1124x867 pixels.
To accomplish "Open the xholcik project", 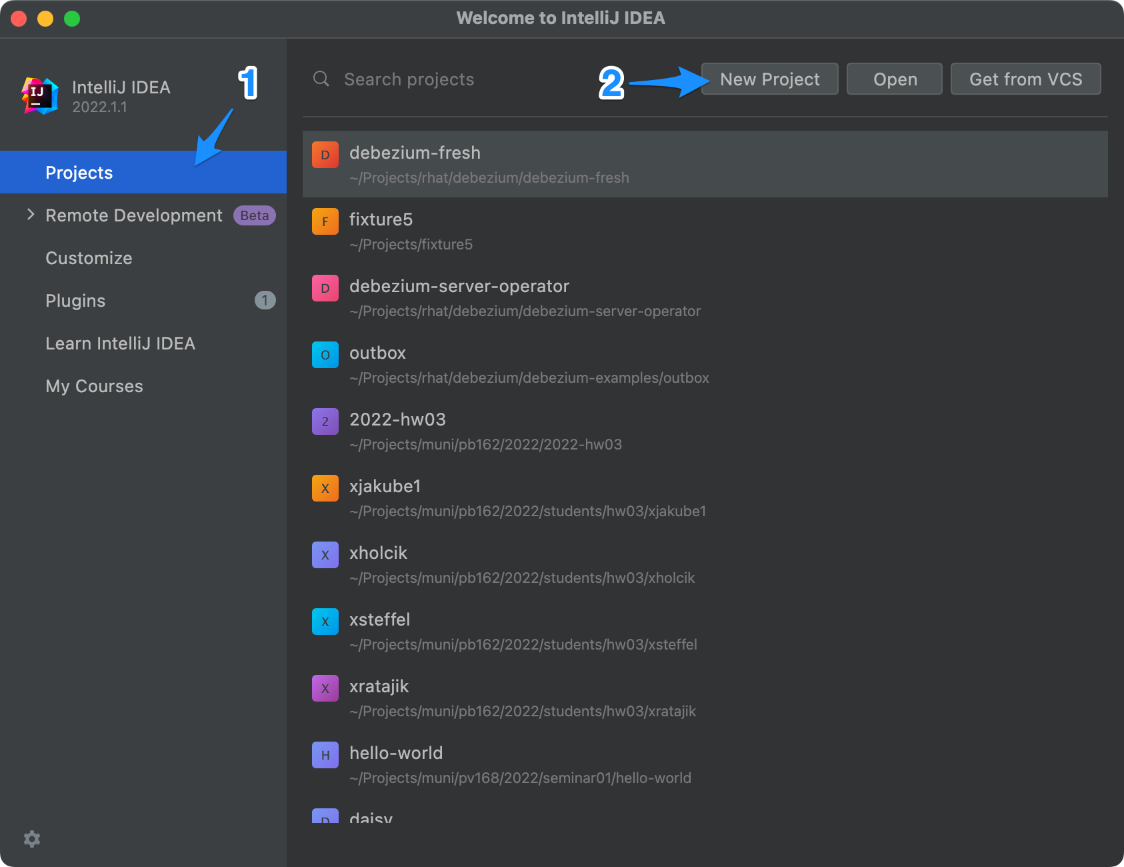I will pos(705,564).
